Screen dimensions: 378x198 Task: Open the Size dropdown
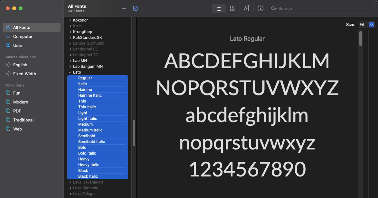click(x=366, y=24)
